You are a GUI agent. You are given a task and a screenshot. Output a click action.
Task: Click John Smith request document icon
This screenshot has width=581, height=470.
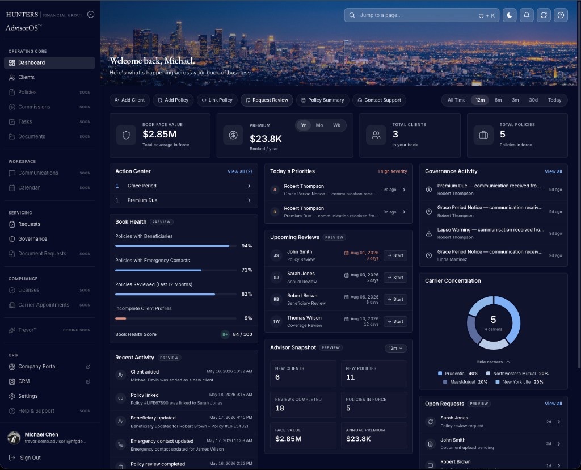point(430,444)
